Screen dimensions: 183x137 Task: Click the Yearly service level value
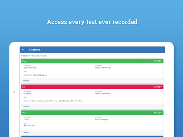pyautogui.click(x=26, y=120)
